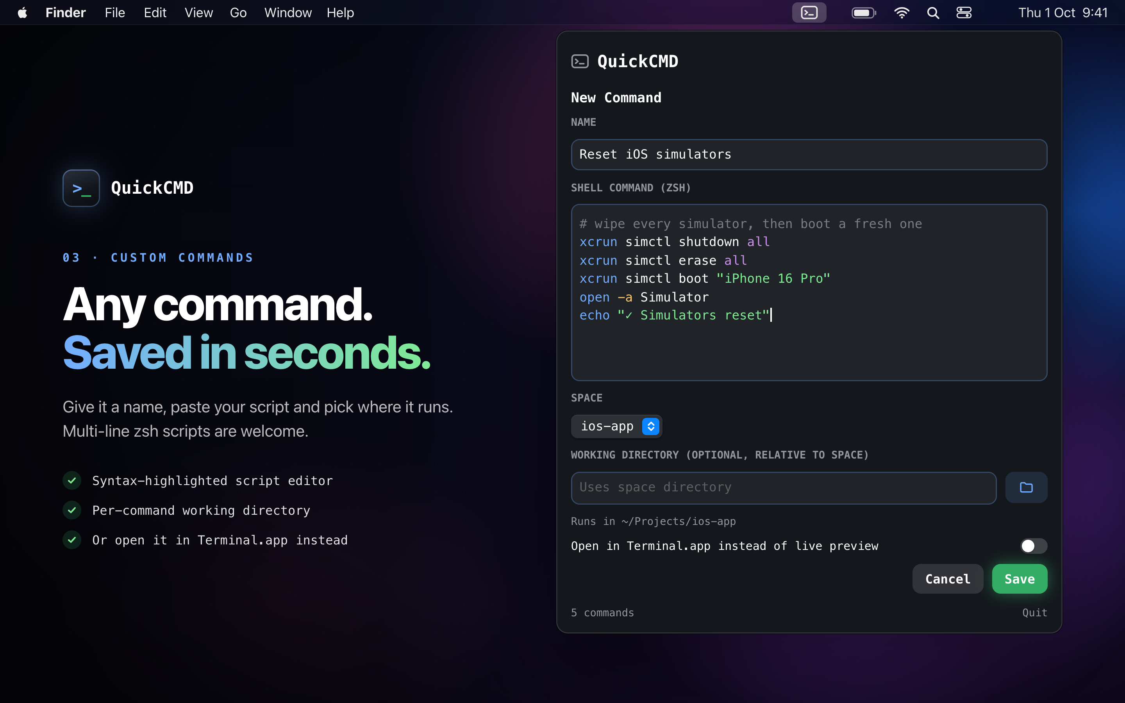Open Spotlight search magnifier icon
Viewport: 1125px width, 703px height.
[933, 12]
